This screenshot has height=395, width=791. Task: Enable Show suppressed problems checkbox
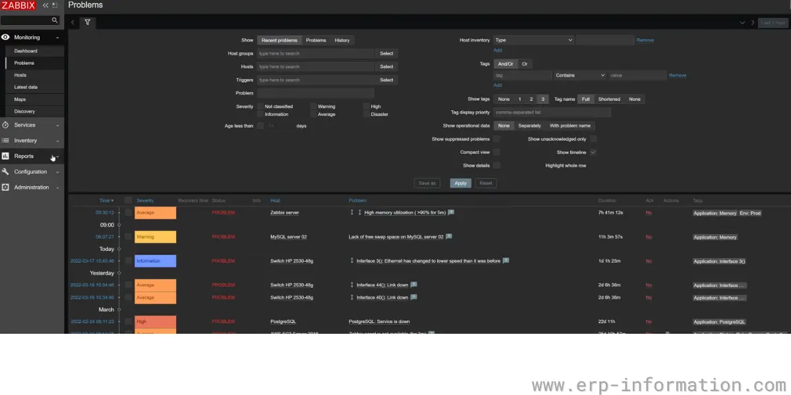[496, 139]
